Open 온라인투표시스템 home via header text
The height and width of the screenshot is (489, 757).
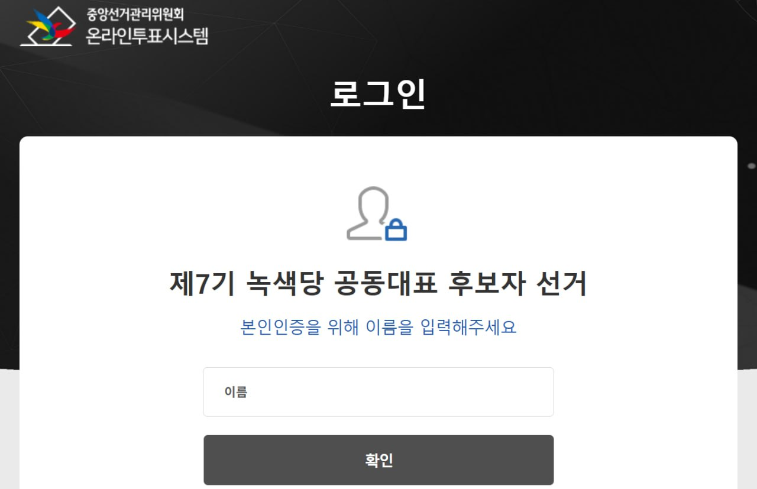147,35
